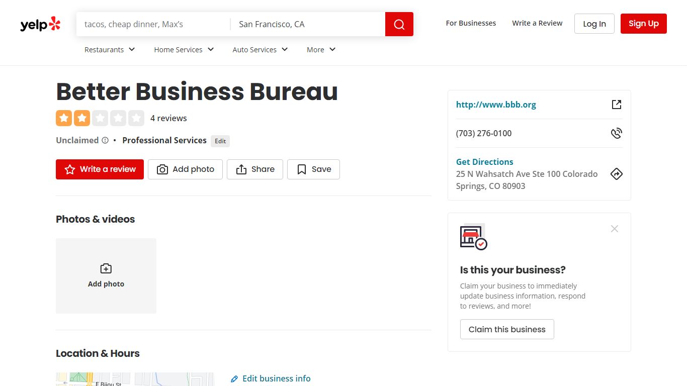Click the map thumbnail under Location & Hours

pos(135,379)
